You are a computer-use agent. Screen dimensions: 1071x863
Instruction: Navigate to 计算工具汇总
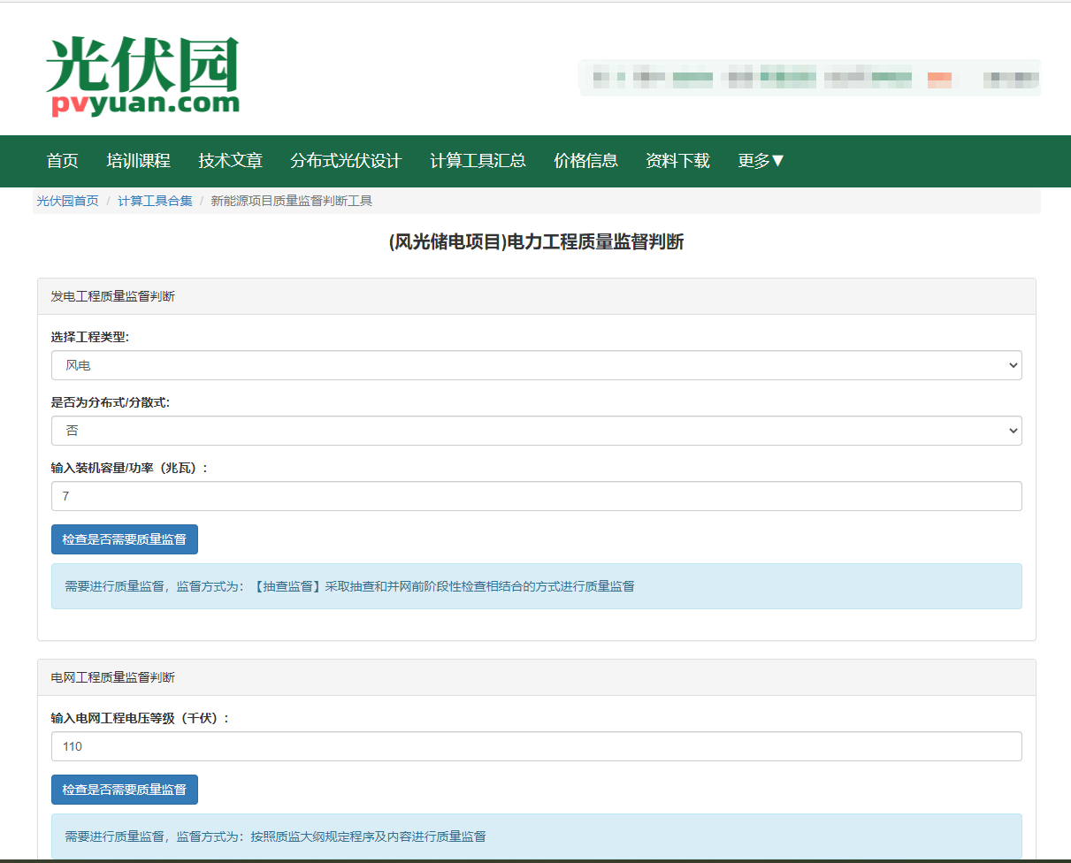coord(478,161)
